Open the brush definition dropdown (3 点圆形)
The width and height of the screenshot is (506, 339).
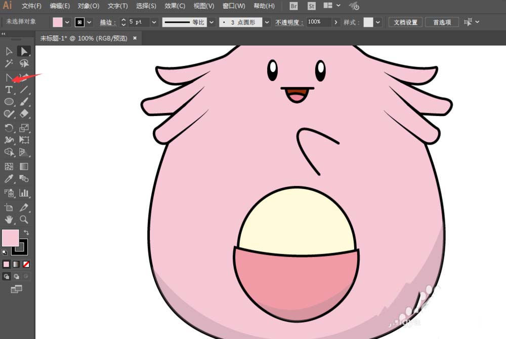click(x=267, y=22)
